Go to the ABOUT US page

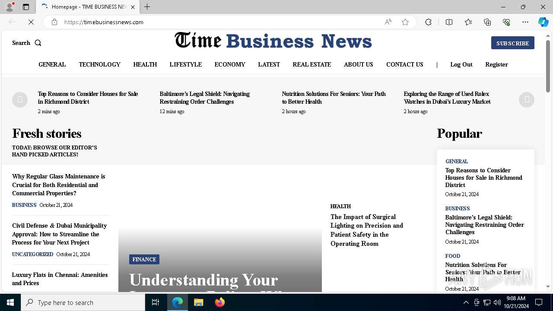359,64
